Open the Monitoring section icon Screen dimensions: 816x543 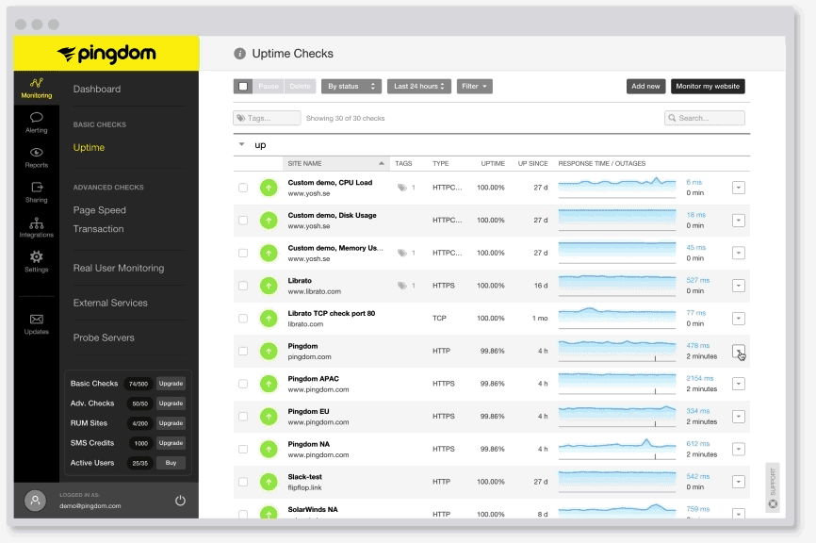coord(36,88)
